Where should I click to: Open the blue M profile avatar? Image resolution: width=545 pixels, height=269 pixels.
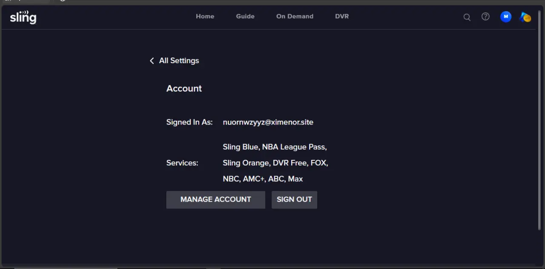[506, 17]
